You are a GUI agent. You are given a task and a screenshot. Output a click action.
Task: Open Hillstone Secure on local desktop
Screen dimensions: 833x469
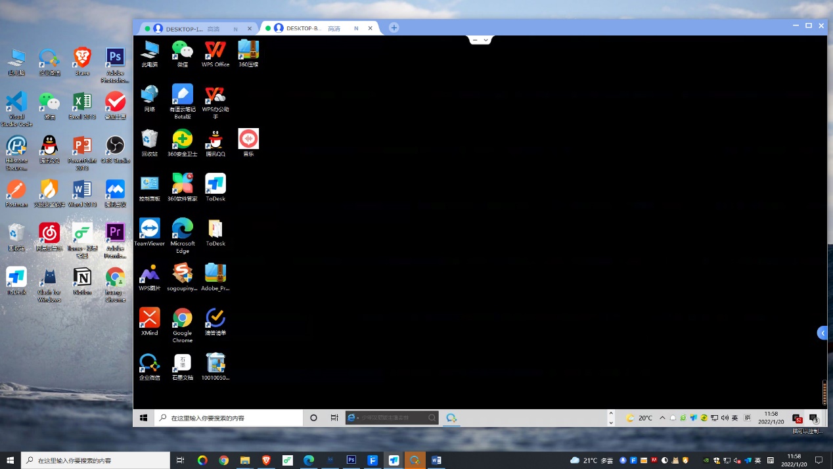16,153
